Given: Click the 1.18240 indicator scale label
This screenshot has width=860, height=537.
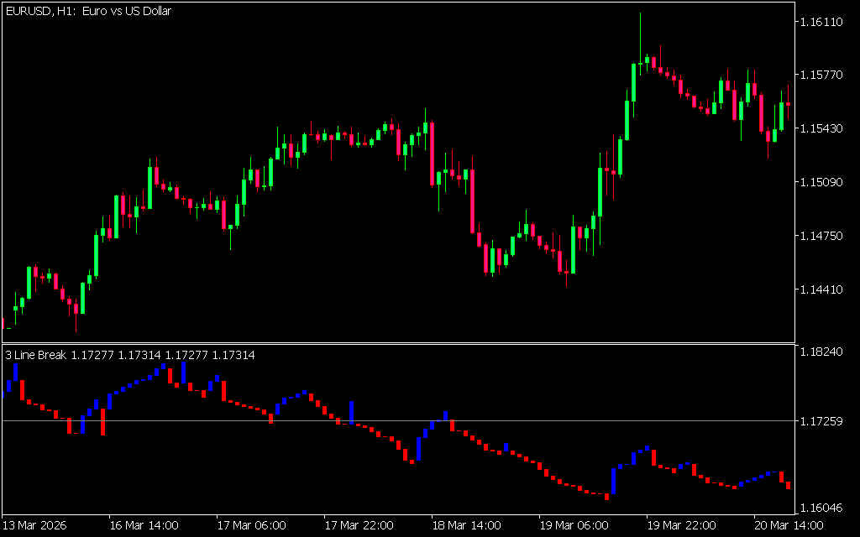Looking at the screenshot, I should [x=821, y=352].
